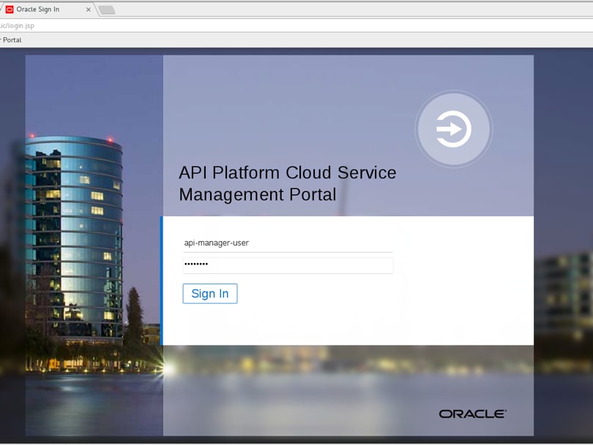This screenshot has width=593, height=445.
Task: Close the Oracle Sign In tab
Action: (88, 9)
